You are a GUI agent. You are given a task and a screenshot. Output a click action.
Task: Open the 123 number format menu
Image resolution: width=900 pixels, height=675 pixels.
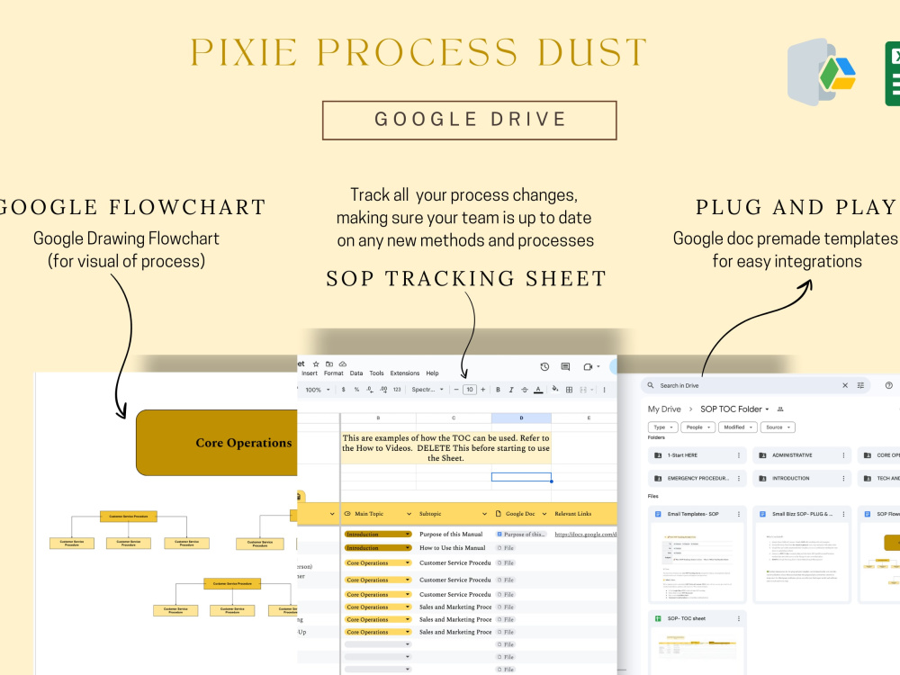click(397, 390)
